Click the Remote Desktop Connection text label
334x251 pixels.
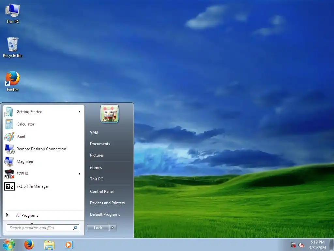(41, 149)
